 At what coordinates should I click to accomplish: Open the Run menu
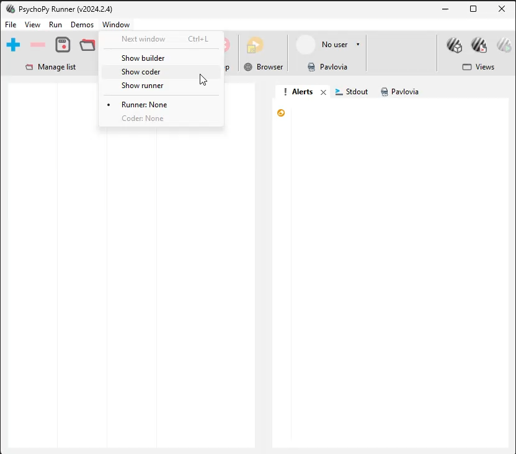[x=55, y=25]
